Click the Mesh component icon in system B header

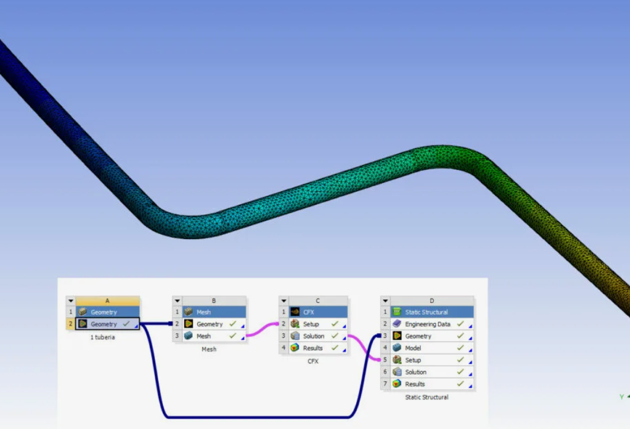188,312
